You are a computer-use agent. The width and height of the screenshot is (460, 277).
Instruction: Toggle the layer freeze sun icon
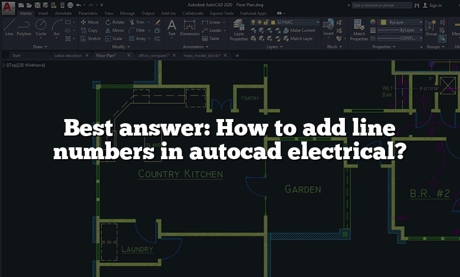[259, 22]
